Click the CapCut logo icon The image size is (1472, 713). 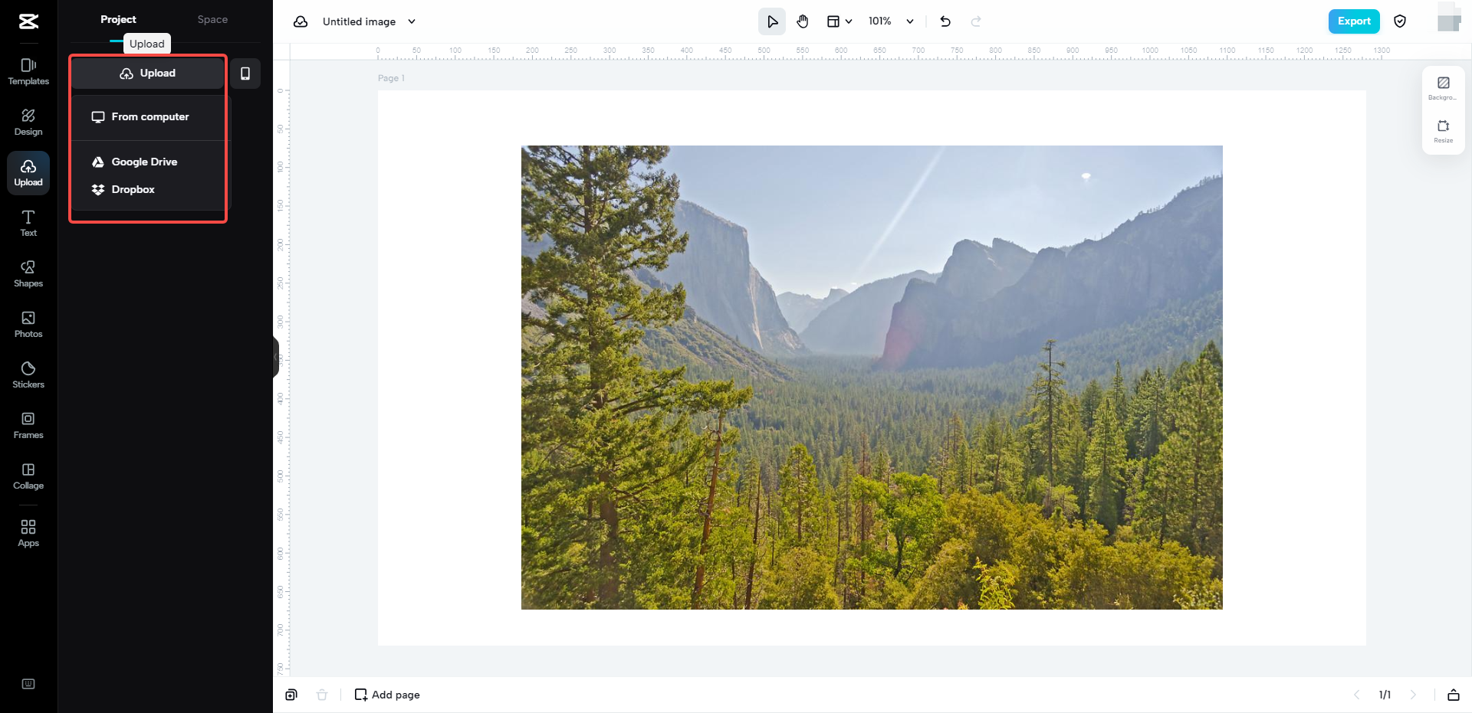pos(28,21)
